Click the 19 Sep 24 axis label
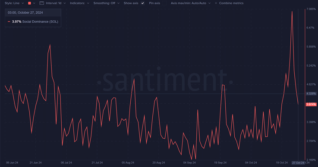The image size is (318, 167). point(220,163)
